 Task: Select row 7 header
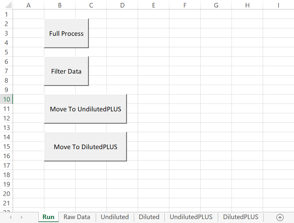[7, 71]
